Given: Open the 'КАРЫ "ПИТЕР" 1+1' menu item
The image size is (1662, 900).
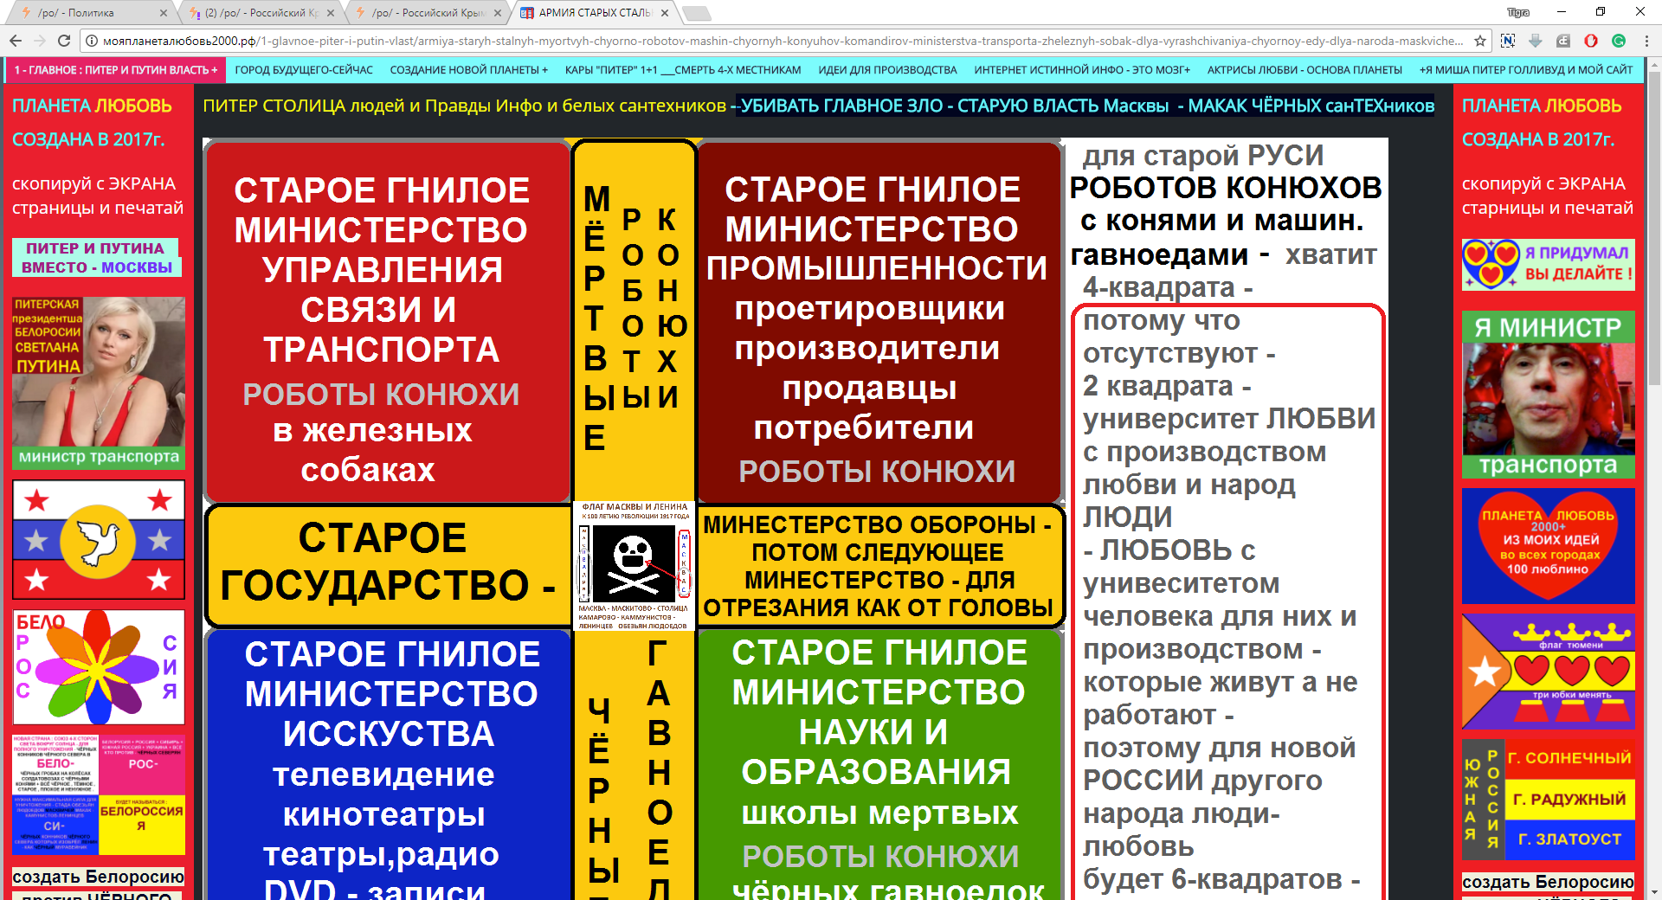Looking at the screenshot, I should (x=683, y=70).
